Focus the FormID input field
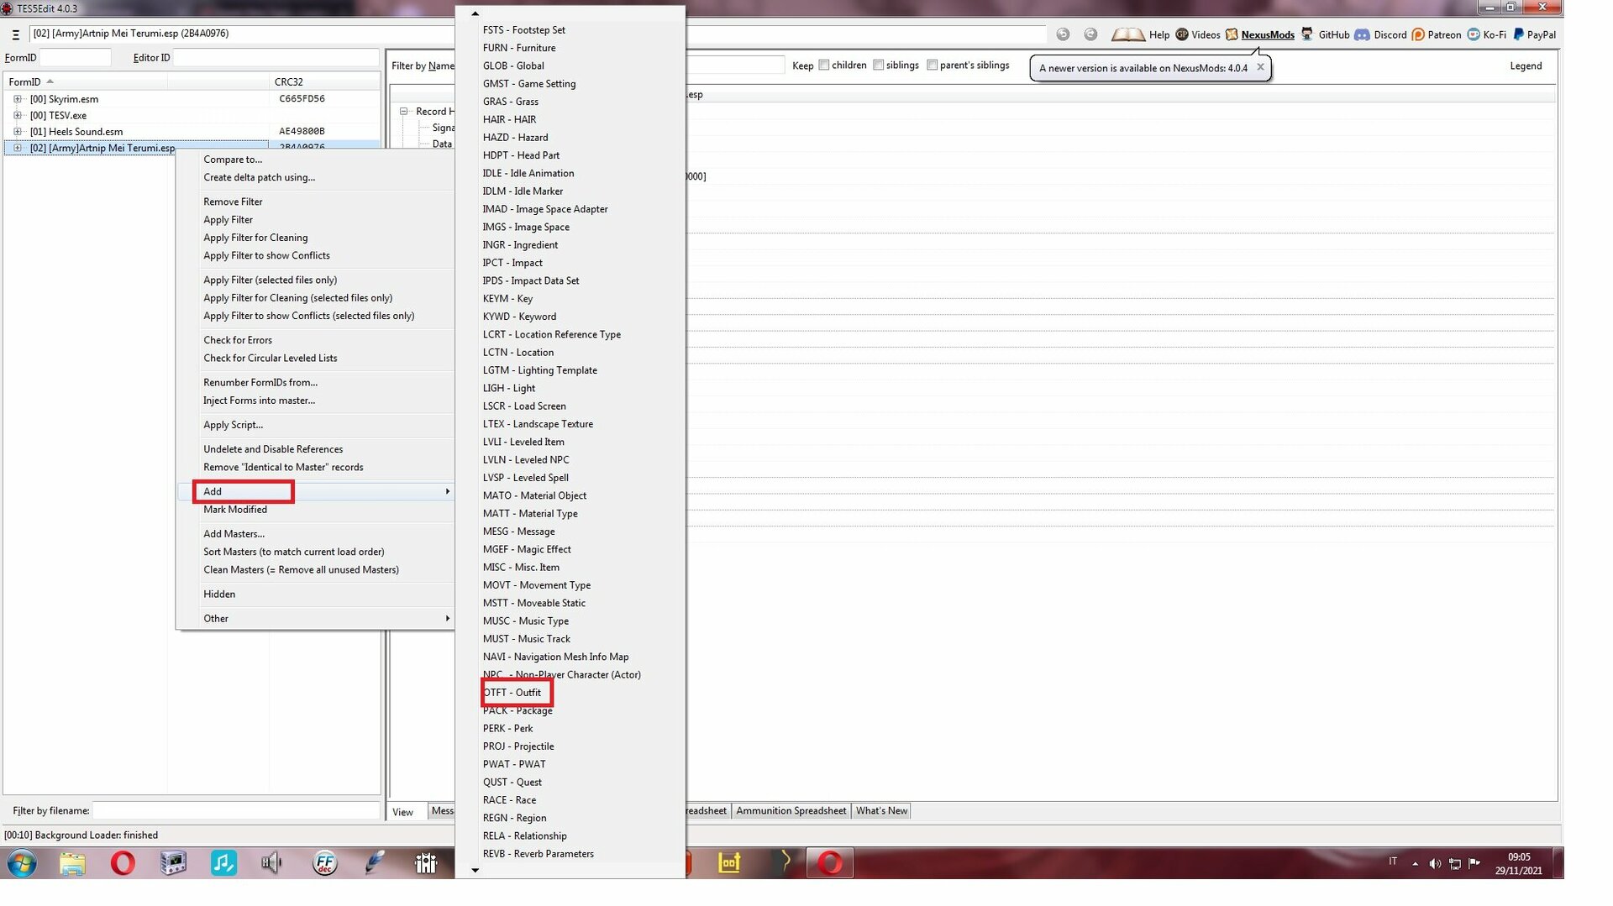This screenshot has height=906, width=1613. click(75, 58)
